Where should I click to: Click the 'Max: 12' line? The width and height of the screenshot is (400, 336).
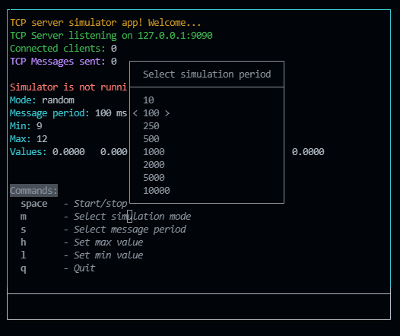click(29, 139)
